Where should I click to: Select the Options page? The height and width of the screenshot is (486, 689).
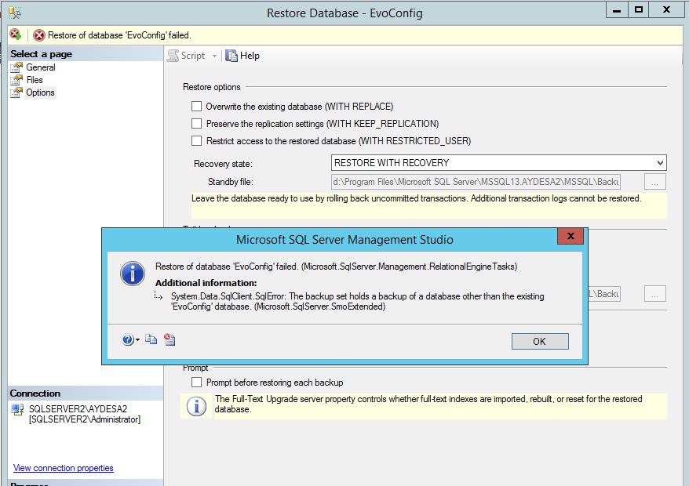pyautogui.click(x=40, y=92)
